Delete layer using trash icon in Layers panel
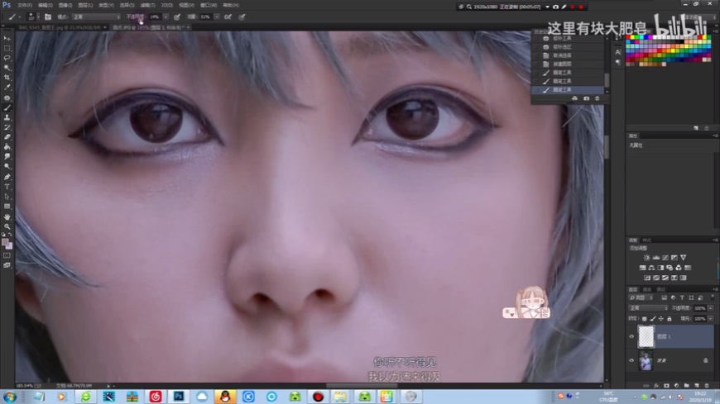Screen dimensions: 720x404 707,386
